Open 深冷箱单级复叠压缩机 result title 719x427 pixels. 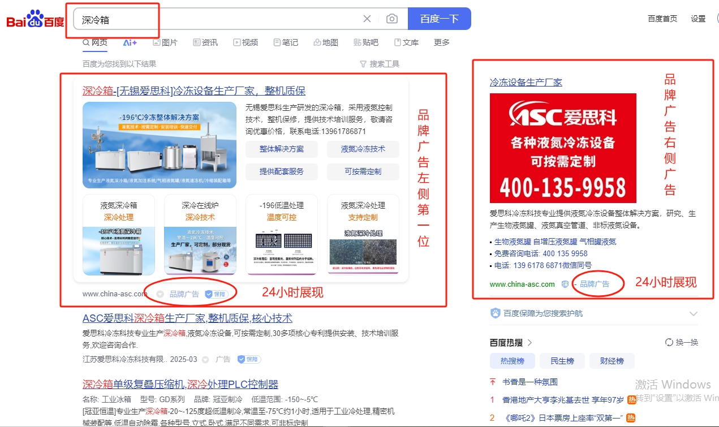click(180, 385)
